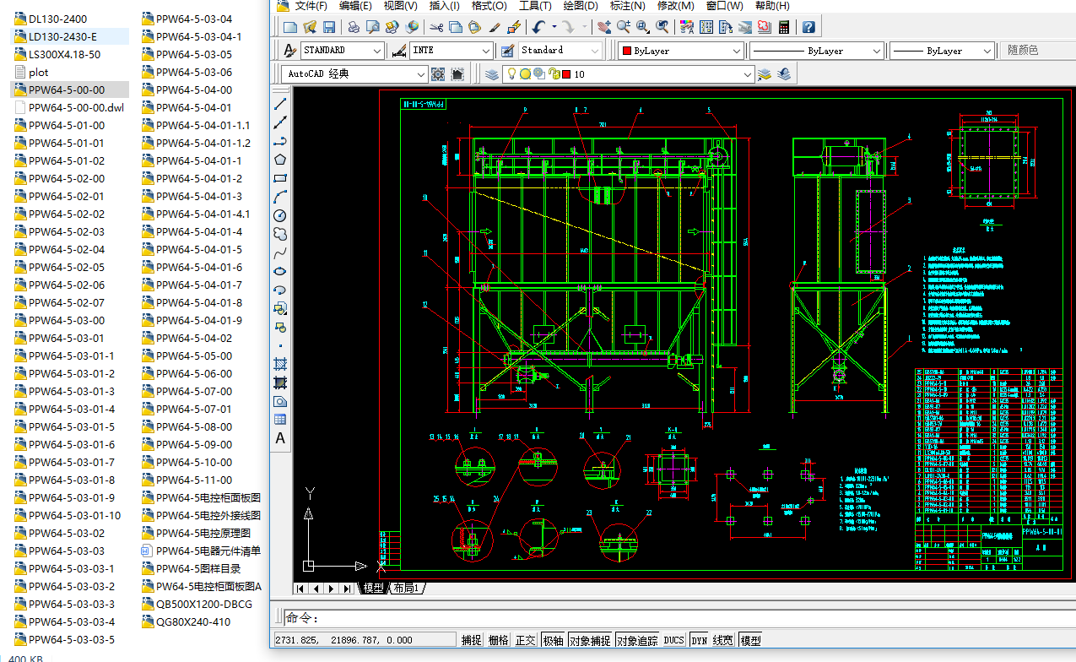The width and height of the screenshot is (1076, 662).
Task: Open the ByLayer color dropdown
Action: pos(736,50)
